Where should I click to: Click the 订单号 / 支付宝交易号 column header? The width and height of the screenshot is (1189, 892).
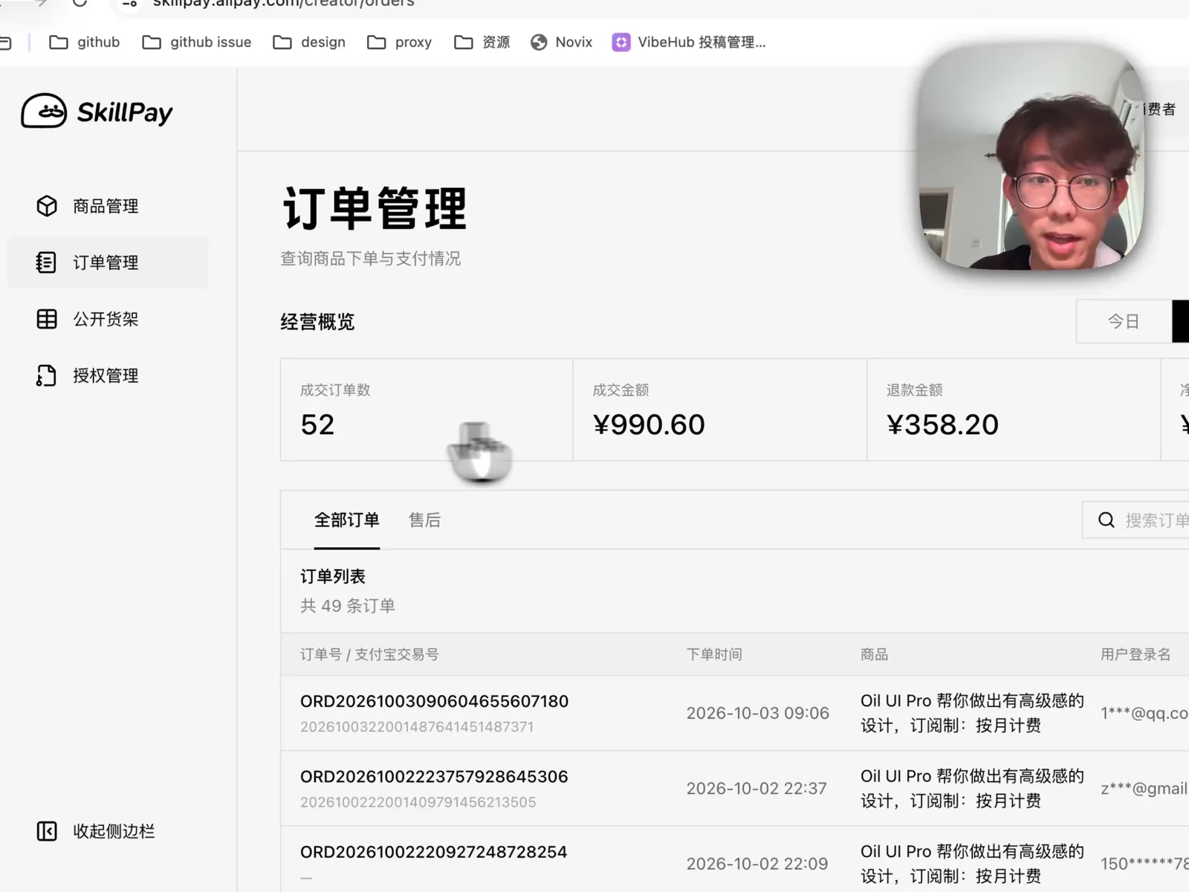pyautogui.click(x=369, y=655)
